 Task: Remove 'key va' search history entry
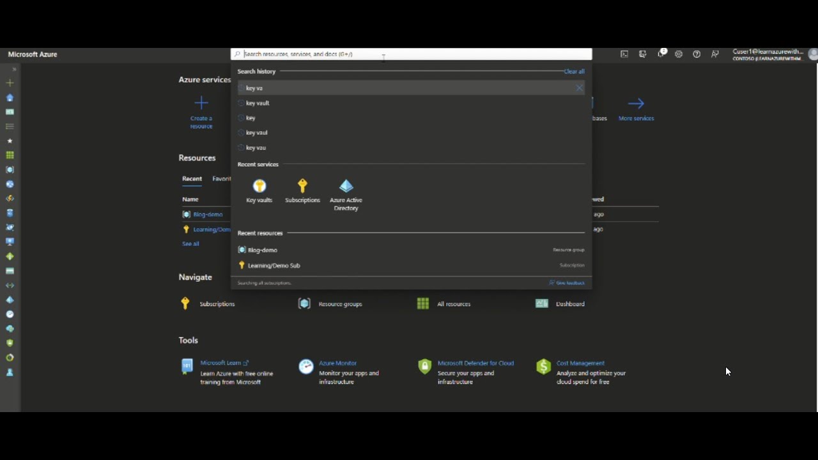[579, 88]
